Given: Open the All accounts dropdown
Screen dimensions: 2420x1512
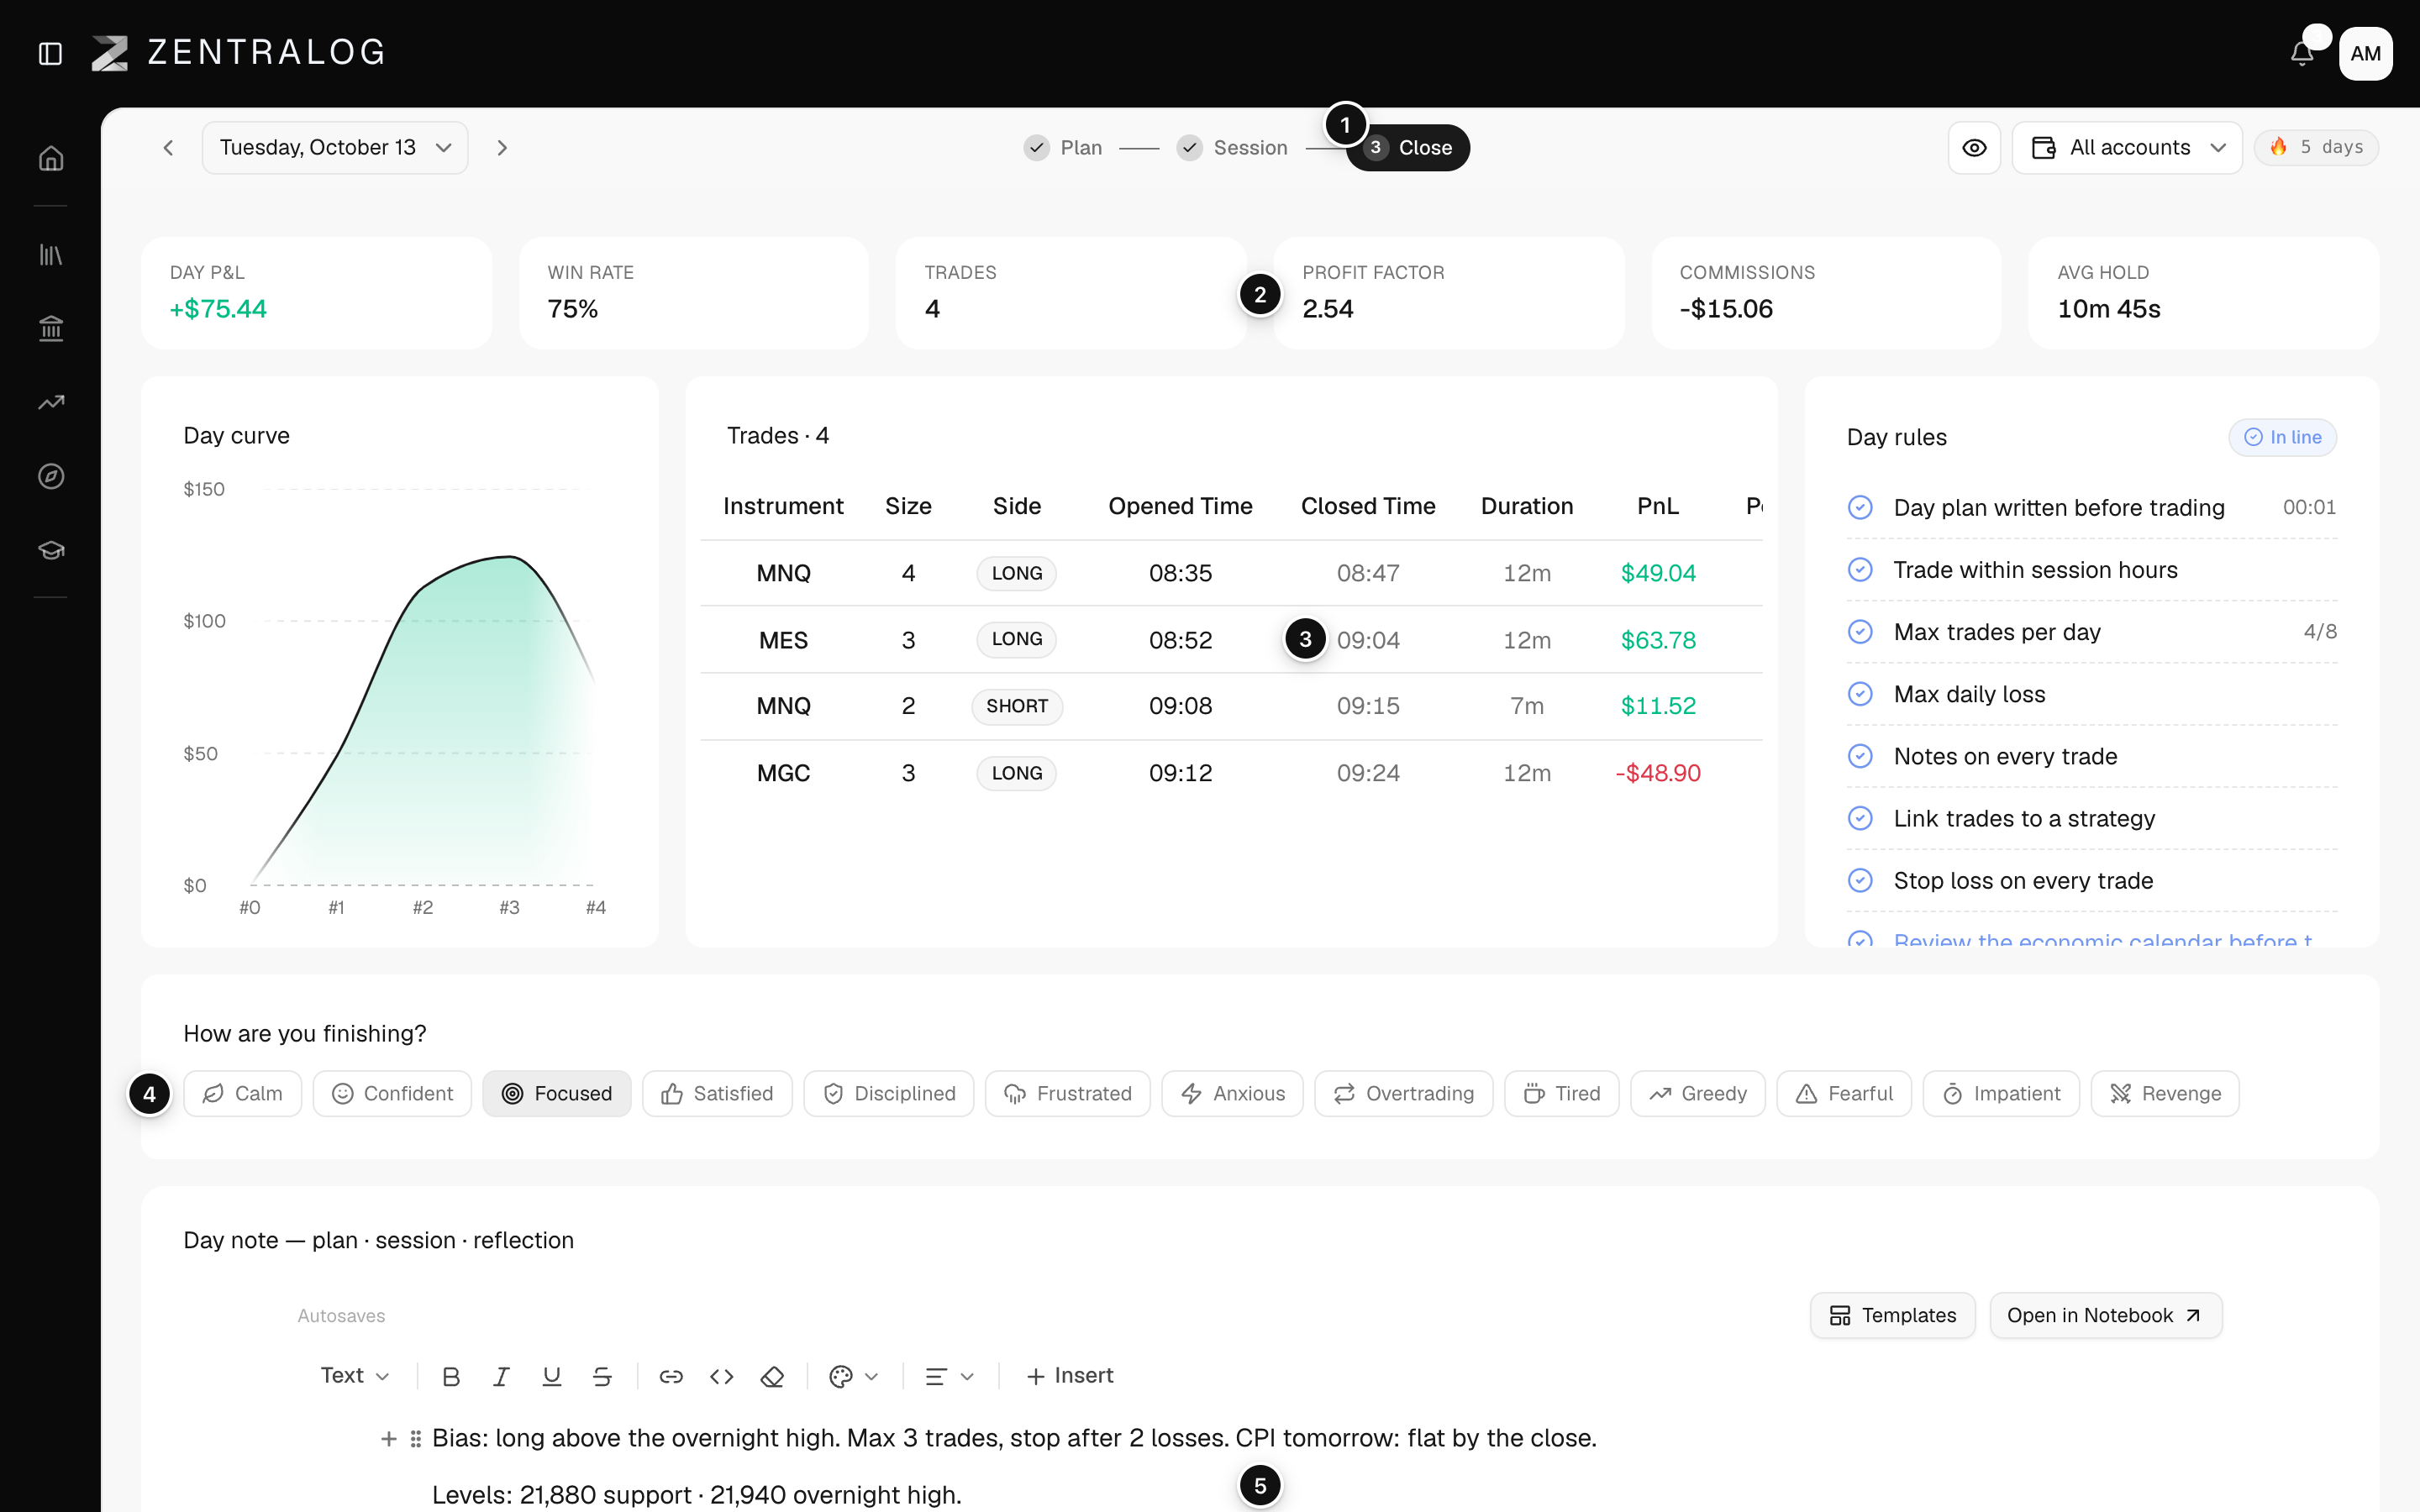Looking at the screenshot, I should coord(2127,148).
